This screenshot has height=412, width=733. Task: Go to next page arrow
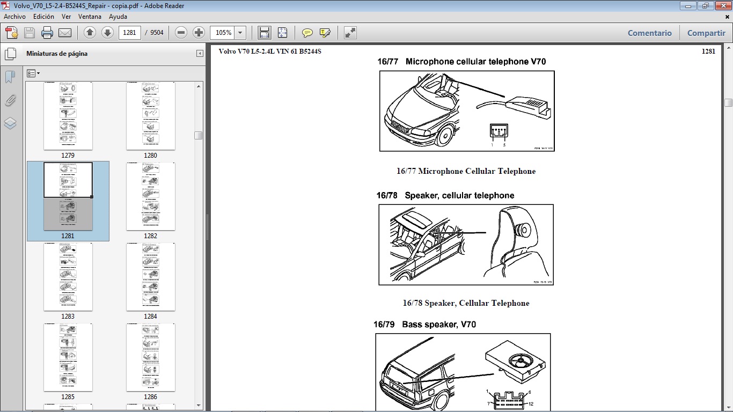tap(107, 33)
